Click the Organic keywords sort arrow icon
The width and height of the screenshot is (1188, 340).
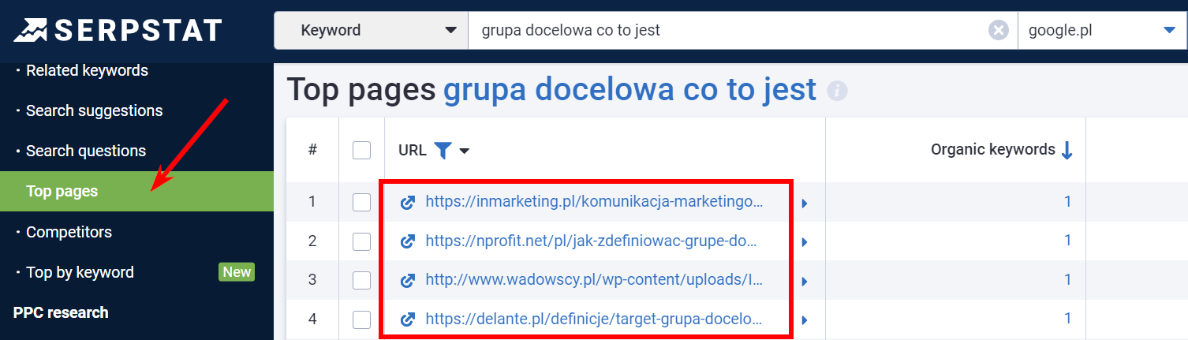1067,150
